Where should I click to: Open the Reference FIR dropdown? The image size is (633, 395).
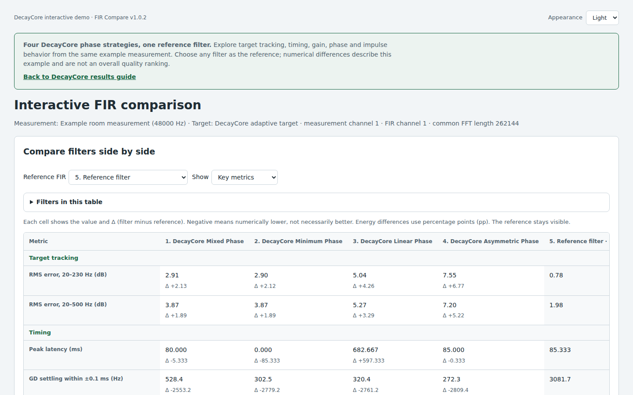tap(128, 177)
